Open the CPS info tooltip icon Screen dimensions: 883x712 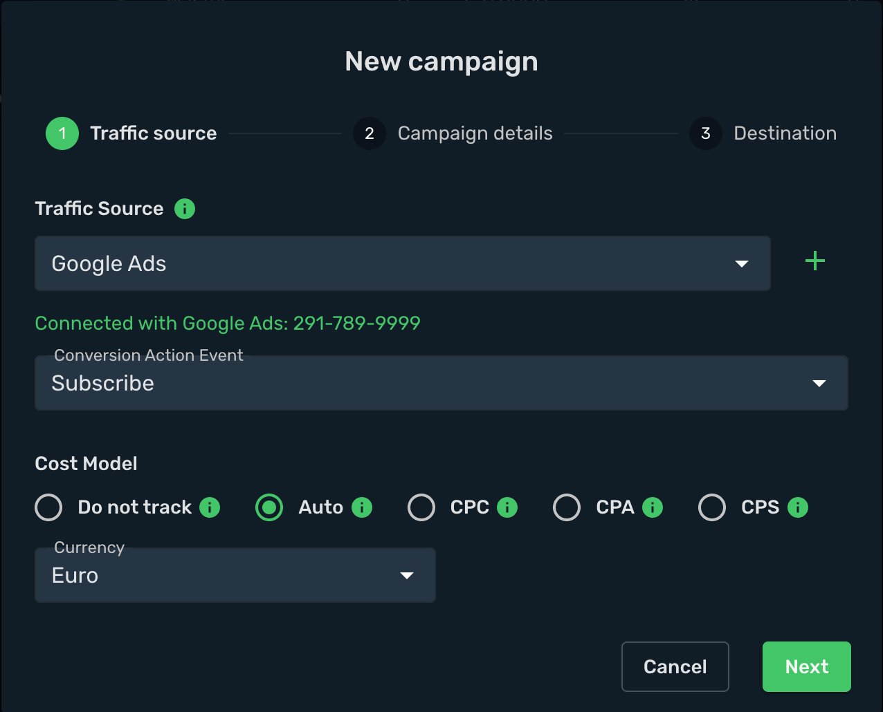click(798, 507)
